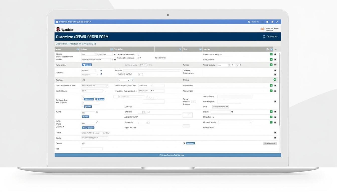337x192 pixels.
Task: Click the green icon in the second form row
Action: click(271, 59)
